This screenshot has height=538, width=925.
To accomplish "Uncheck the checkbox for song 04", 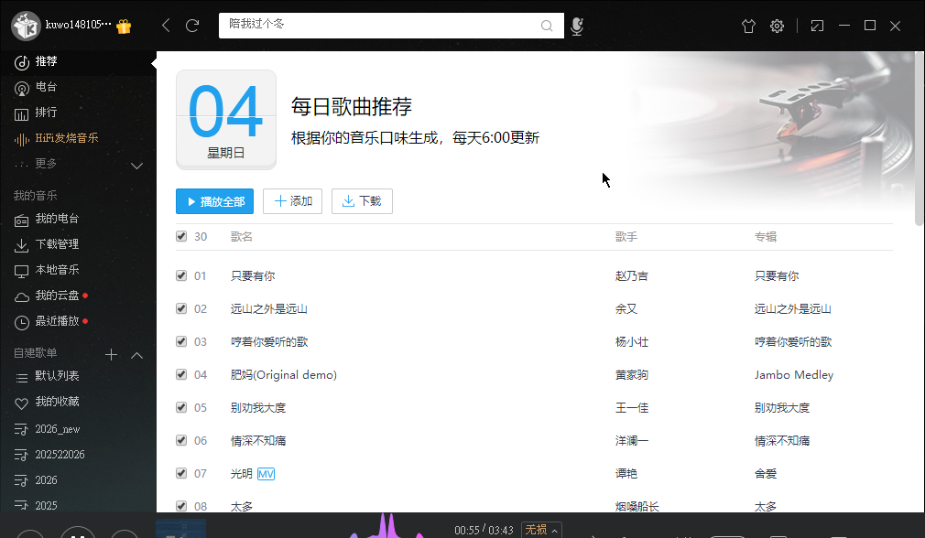I will tap(181, 374).
